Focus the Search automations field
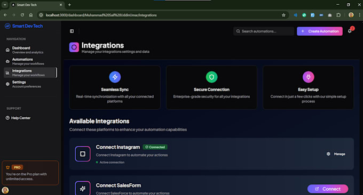 (264, 31)
